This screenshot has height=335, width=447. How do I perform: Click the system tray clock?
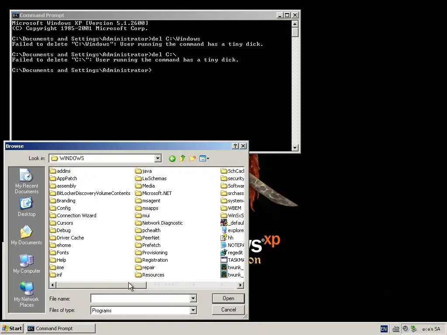tap(431, 329)
